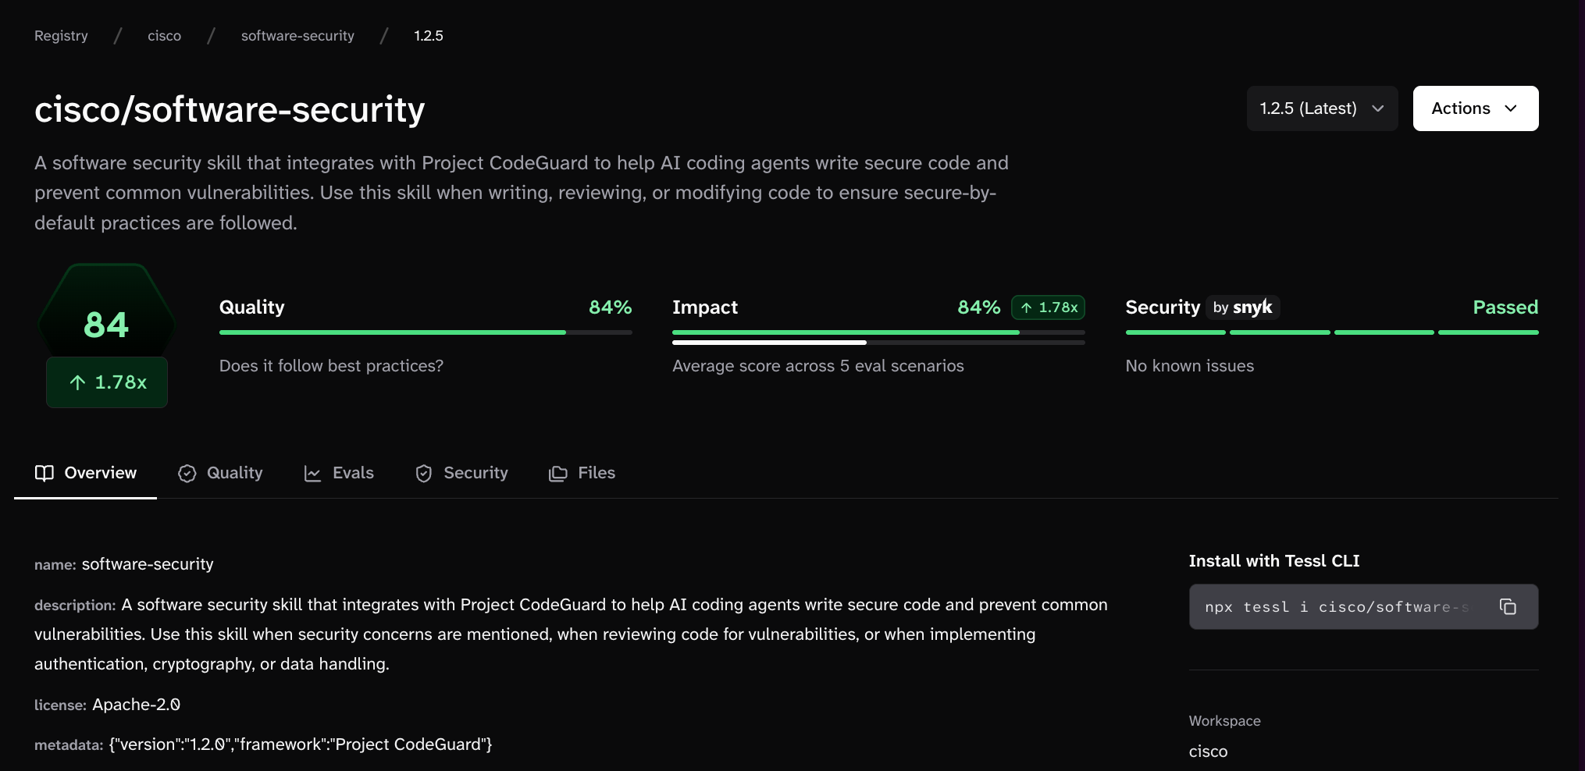
Task: Click the Impact 84% value
Action: coord(979,307)
